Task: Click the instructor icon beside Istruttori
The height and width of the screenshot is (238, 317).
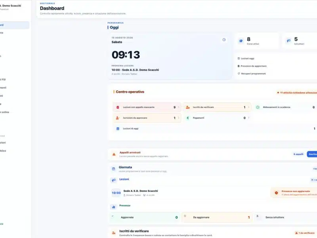Action: [x=288, y=41]
